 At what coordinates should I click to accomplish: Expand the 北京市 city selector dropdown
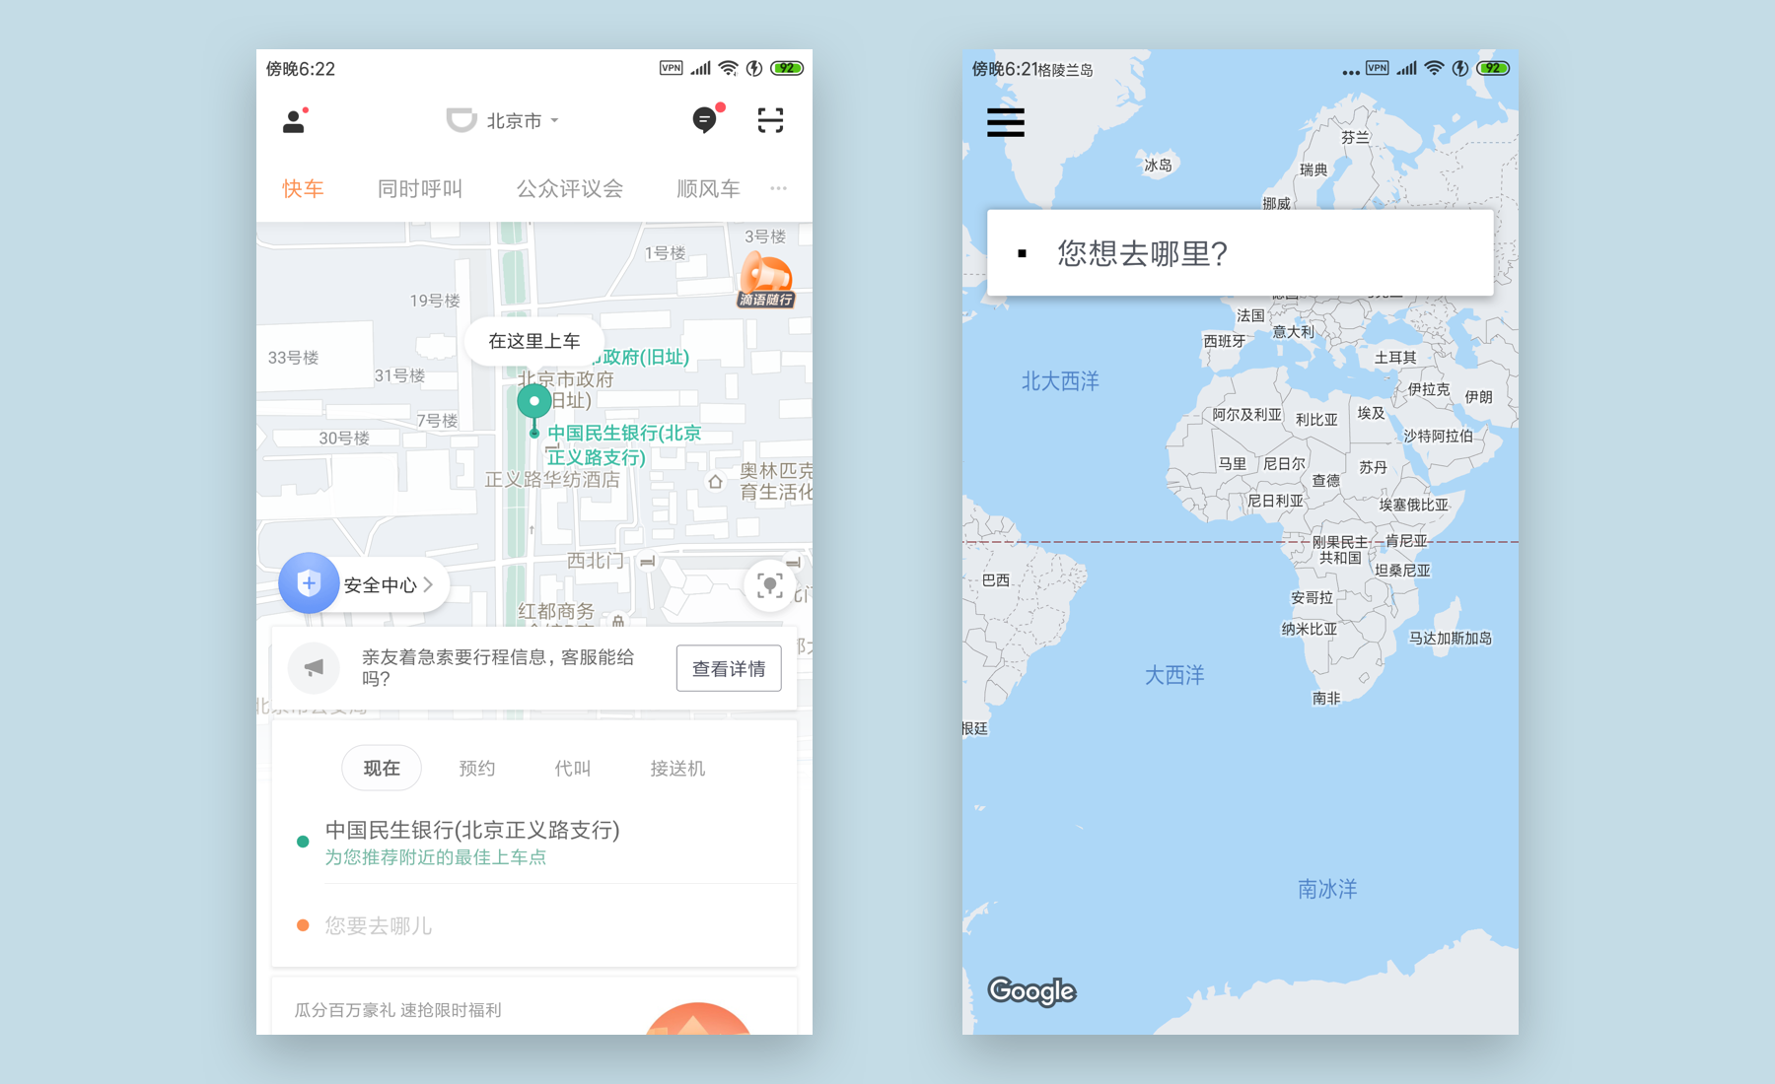(523, 120)
